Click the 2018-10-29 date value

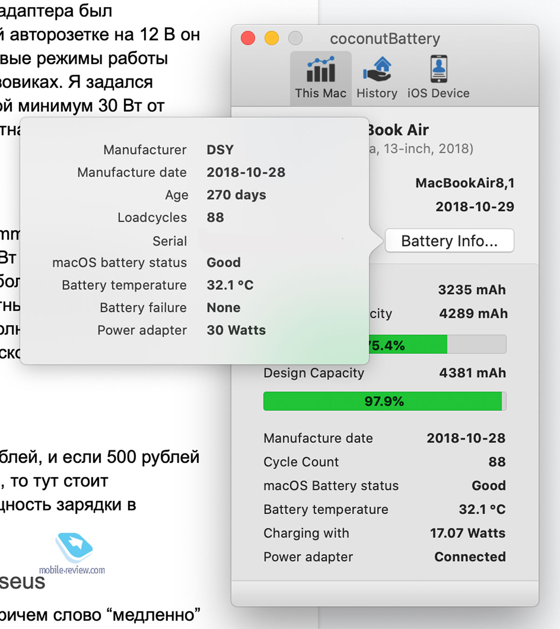coord(475,206)
